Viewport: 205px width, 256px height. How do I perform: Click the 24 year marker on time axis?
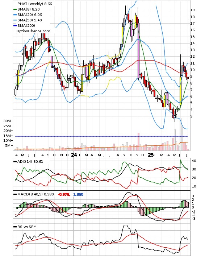coord(74,155)
